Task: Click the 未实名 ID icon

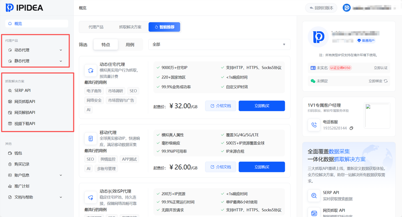Action: (313, 68)
